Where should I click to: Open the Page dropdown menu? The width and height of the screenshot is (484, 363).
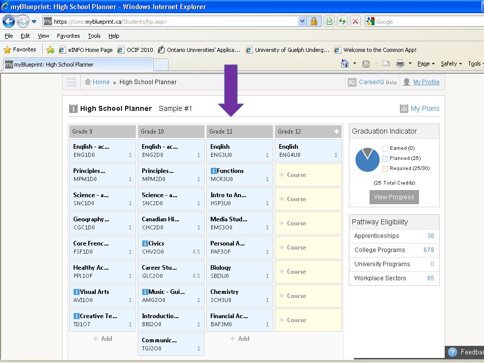[426, 64]
